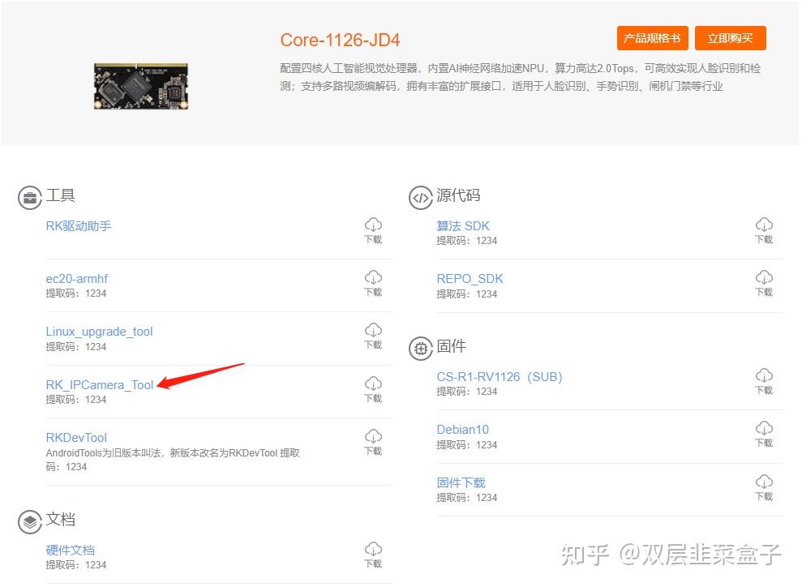Open the CS-R1-RV1126 (SUB) link

click(500, 377)
